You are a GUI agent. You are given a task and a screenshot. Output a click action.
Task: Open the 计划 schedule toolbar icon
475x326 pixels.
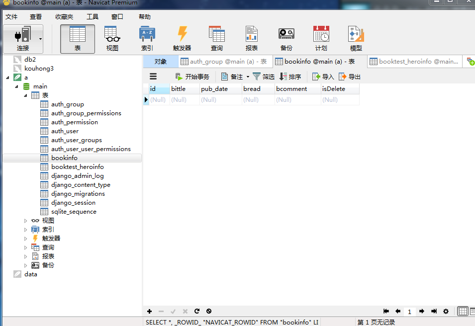(321, 39)
